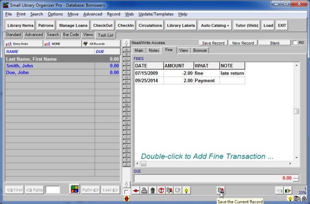Click the yellow light bulb in record toolbar

(186, 190)
